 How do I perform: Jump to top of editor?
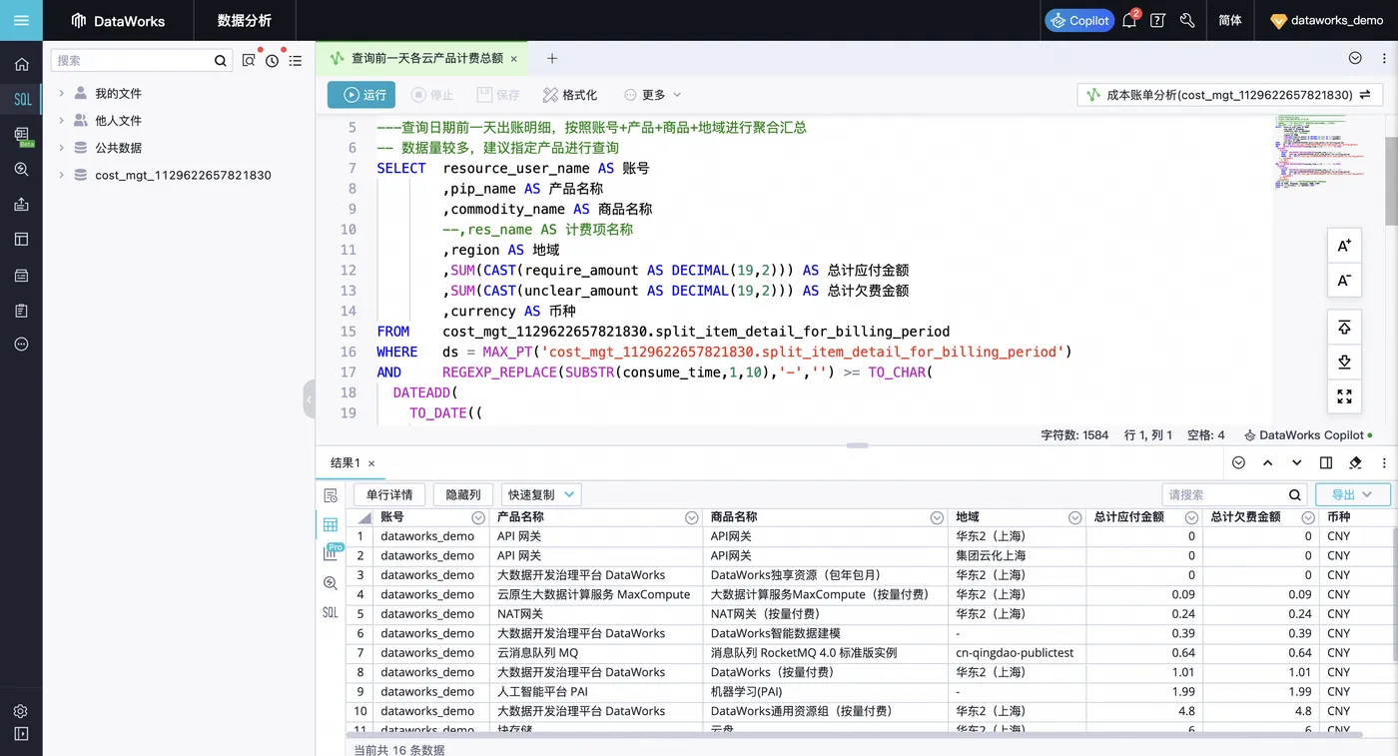coord(1344,327)
